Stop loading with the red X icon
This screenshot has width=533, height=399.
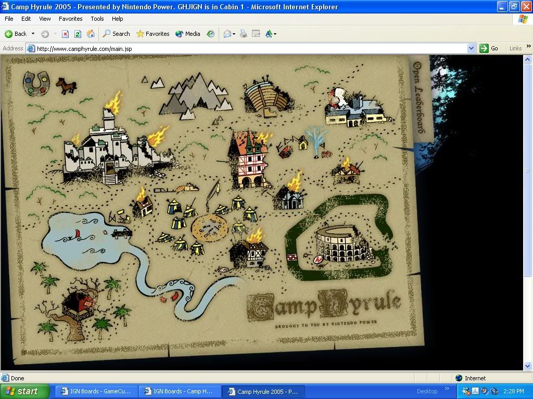click(65, 34)
